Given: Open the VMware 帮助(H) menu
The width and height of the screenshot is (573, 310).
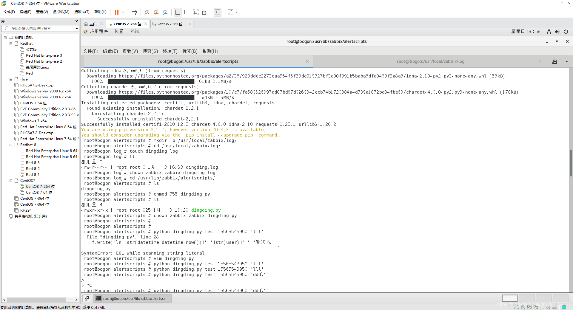Looking at the screenshot, I should (100, 12).
